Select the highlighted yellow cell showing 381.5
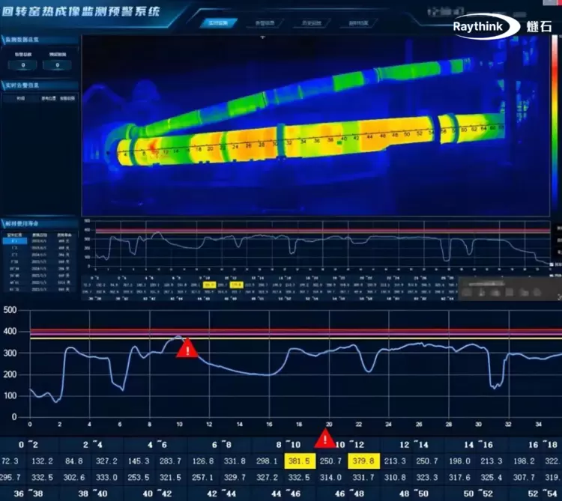 point(300,461)
